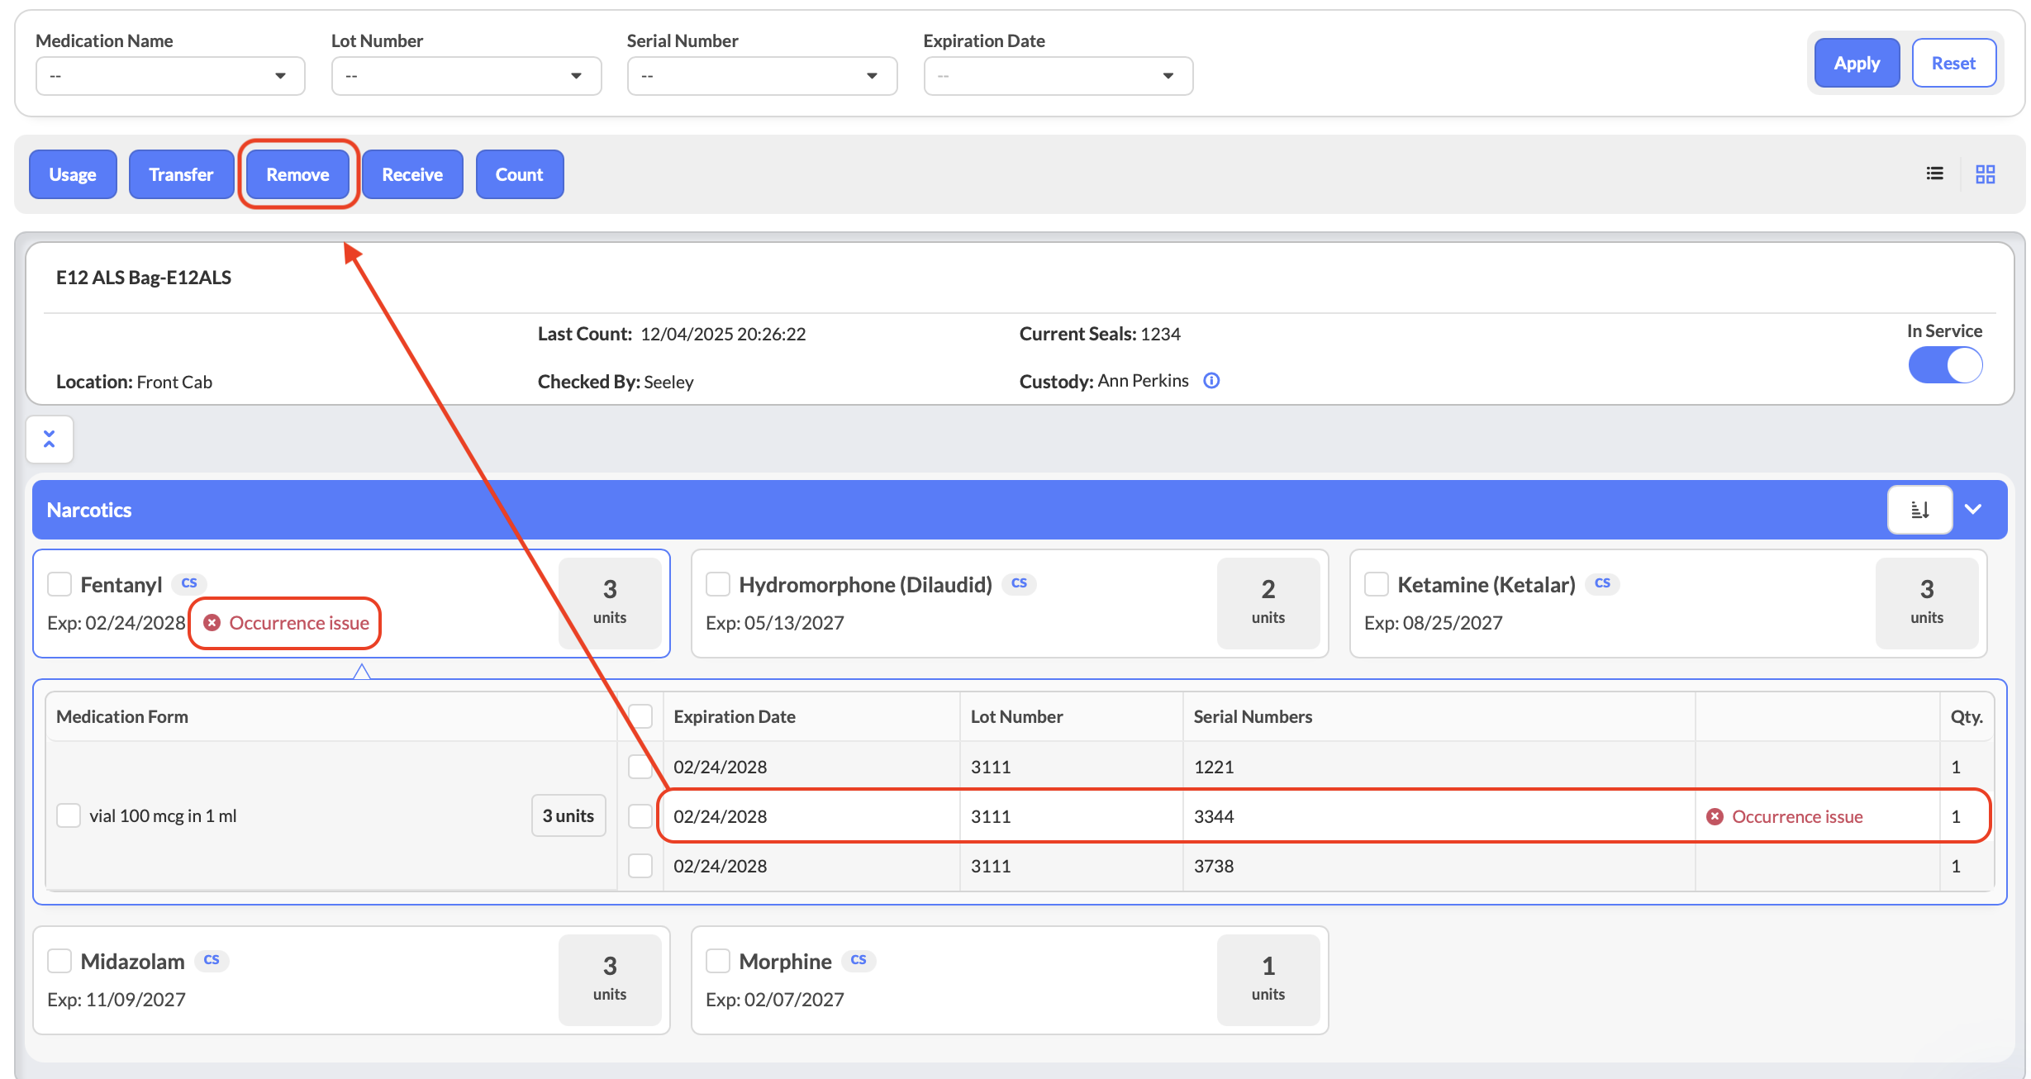Open the Lot Number dropdown
Viewport: 2031px width, 1079px height.
coord(466,76)
